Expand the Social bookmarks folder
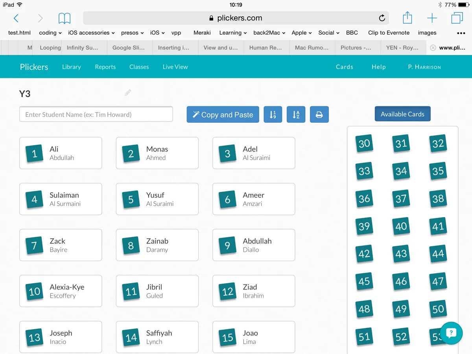Viewport: 472px width, 354px height. 329,33
